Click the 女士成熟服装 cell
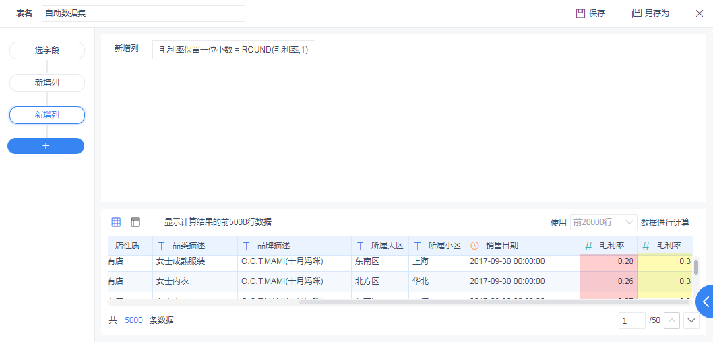713x342 pixels. point(195,261)
